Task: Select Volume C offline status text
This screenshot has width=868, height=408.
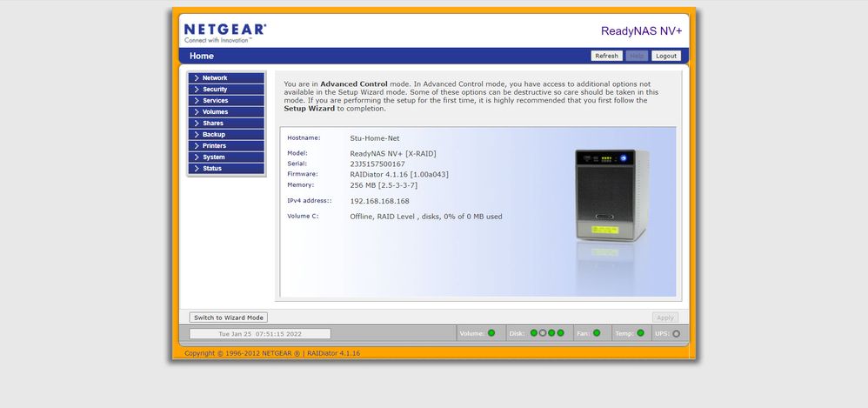Action: [426, 217]
